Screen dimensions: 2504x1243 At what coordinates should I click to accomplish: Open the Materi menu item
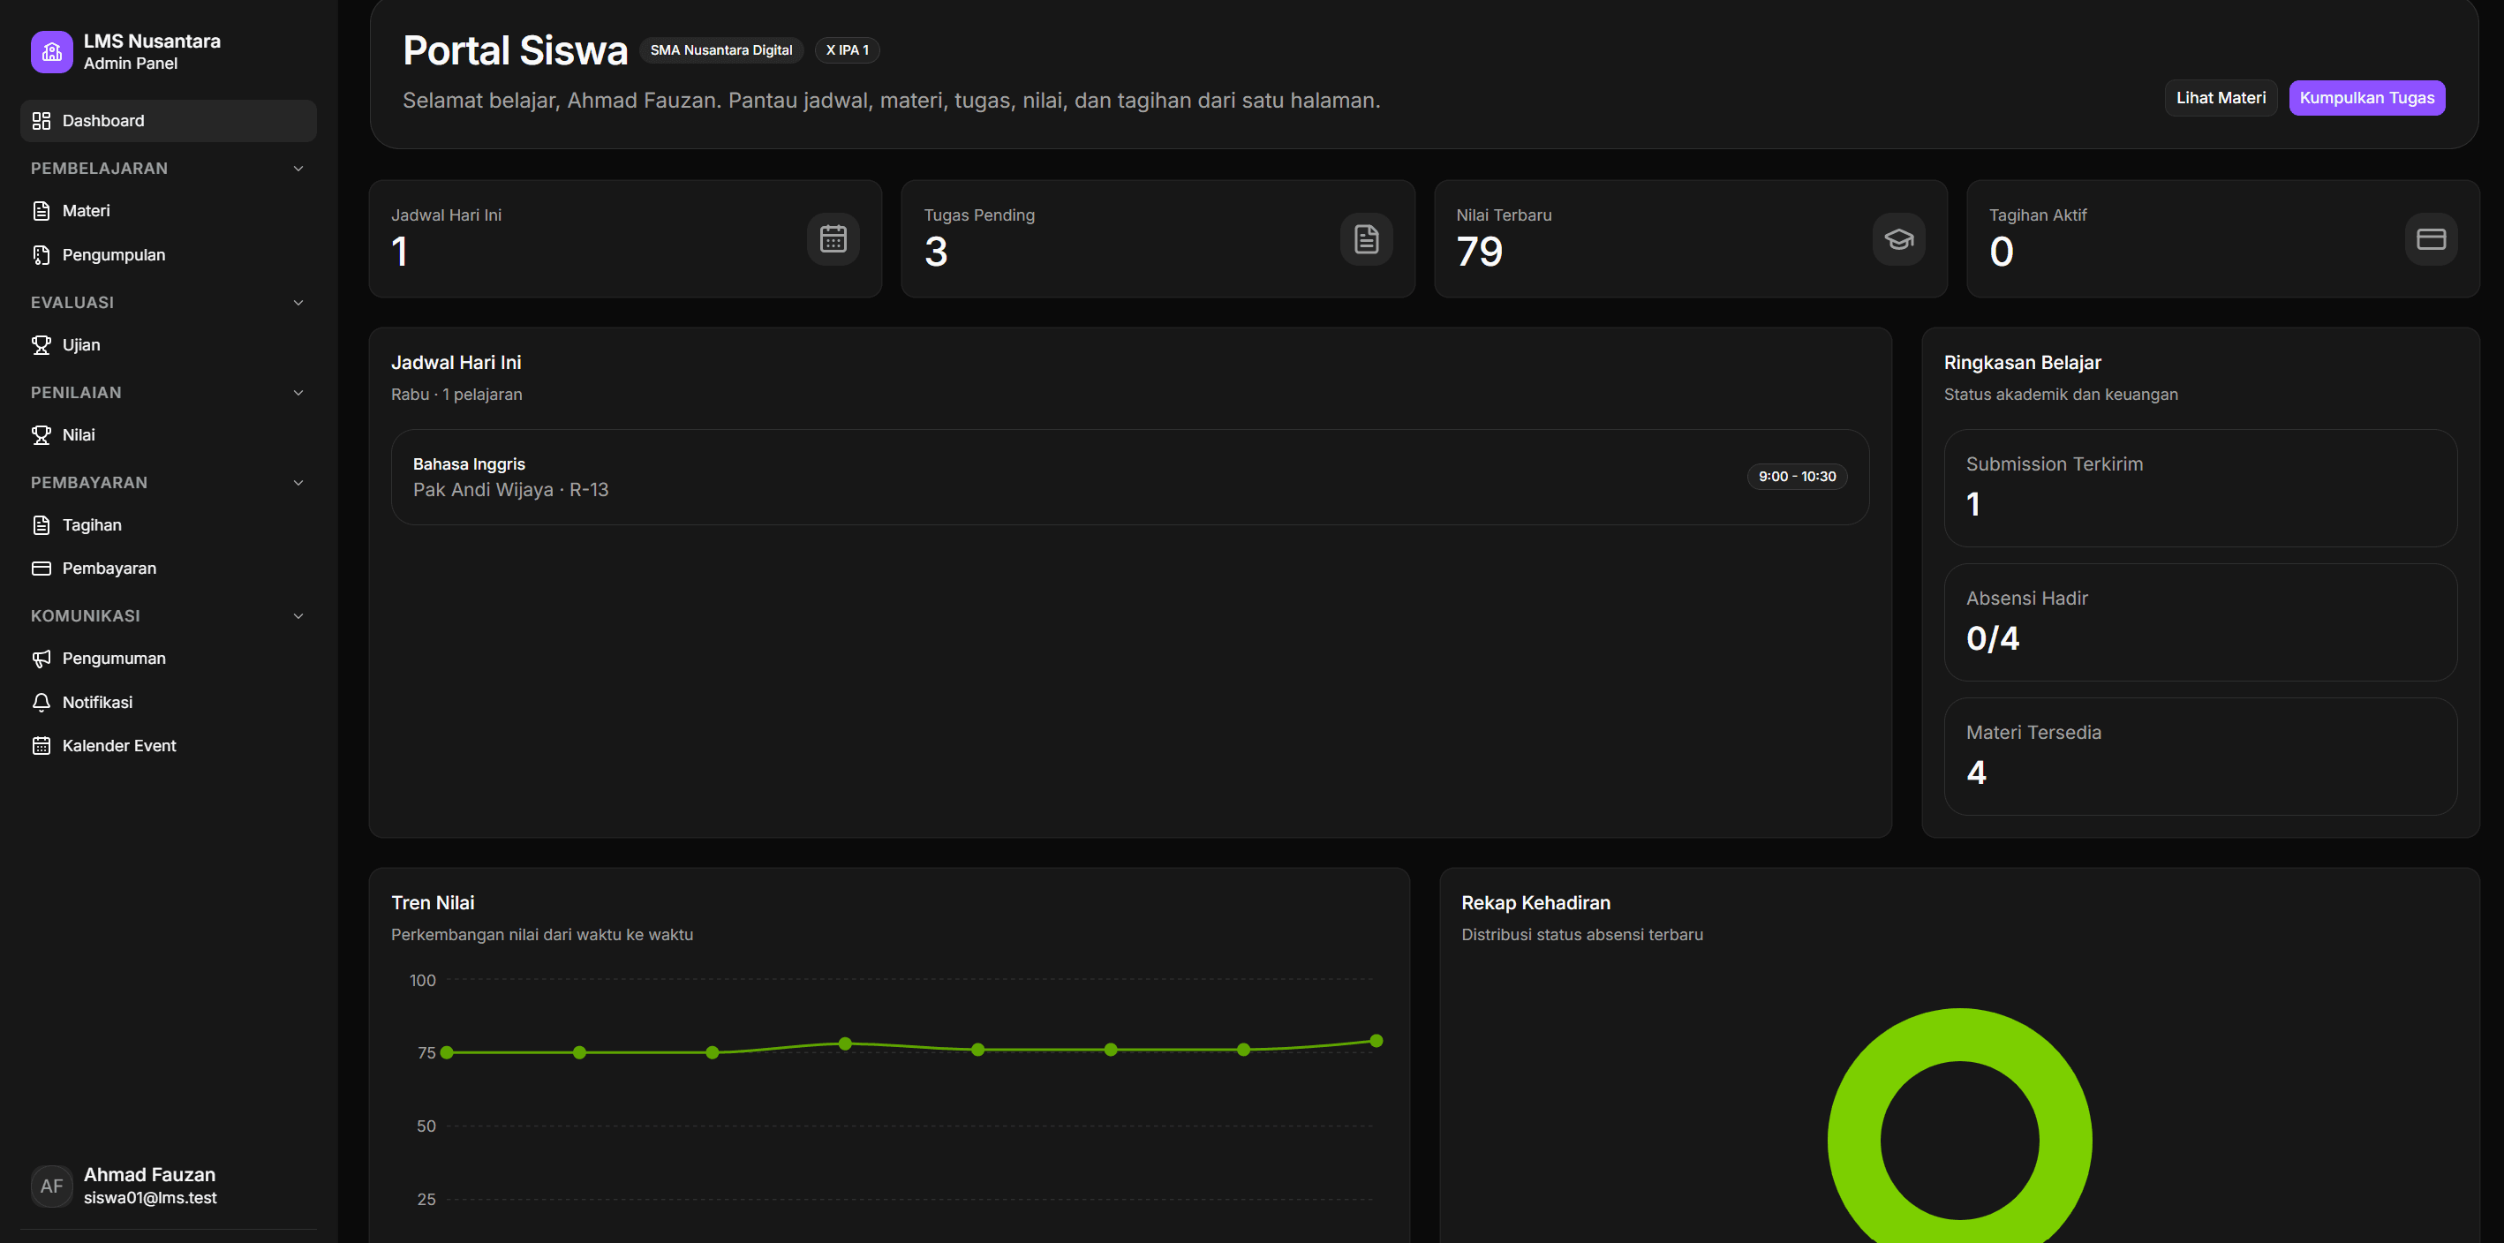pyautogui.click(x=168, y=211)
